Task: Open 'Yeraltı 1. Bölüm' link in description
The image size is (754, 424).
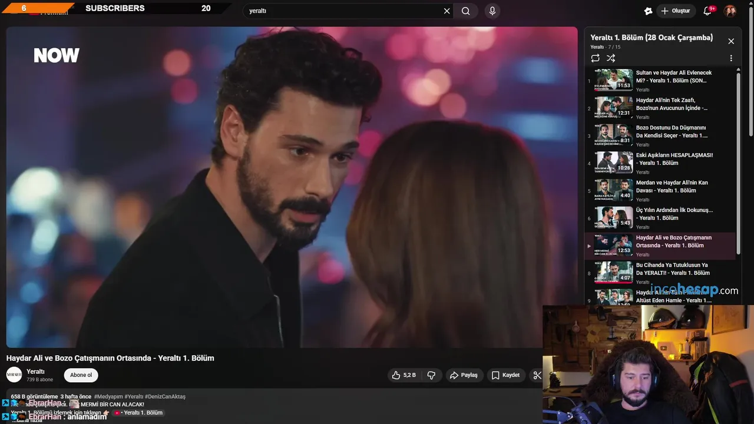Action: tap(138, 413)
